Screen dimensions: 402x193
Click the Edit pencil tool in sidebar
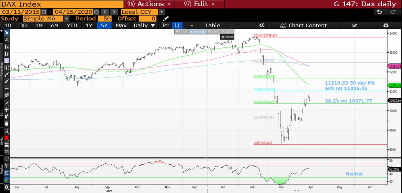click(x=7, y=103)
